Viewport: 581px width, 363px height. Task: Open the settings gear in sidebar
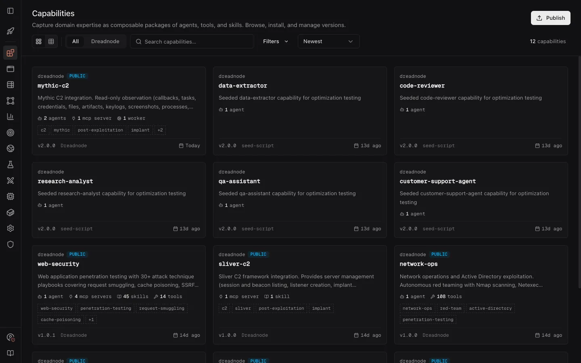point(10,229)
